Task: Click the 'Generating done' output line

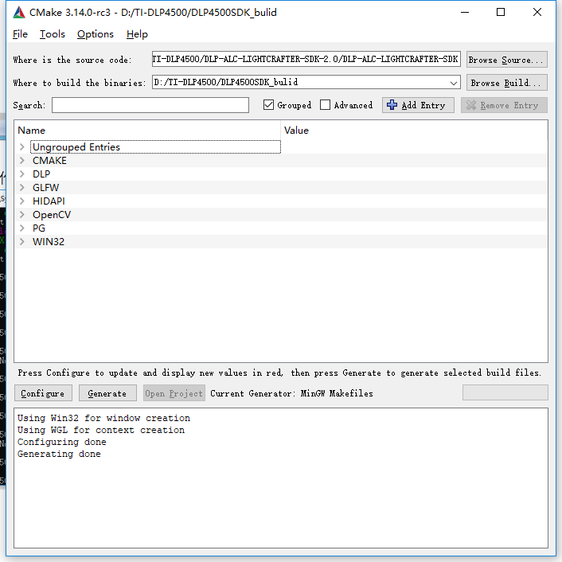Action: click(x=59, y=454)
